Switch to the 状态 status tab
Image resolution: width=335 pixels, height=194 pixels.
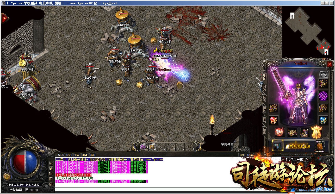coord(264,99)
